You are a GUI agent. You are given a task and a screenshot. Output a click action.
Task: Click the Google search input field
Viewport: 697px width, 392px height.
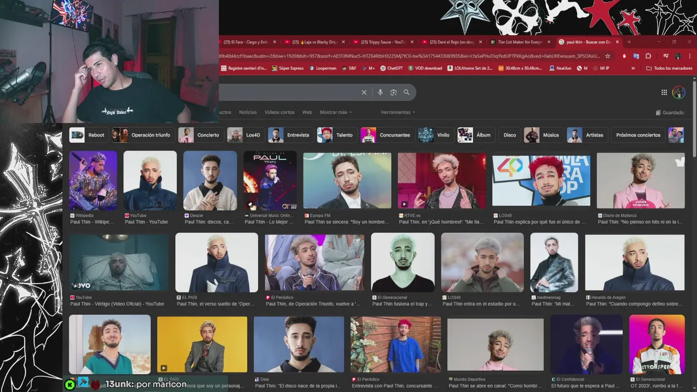289,93
